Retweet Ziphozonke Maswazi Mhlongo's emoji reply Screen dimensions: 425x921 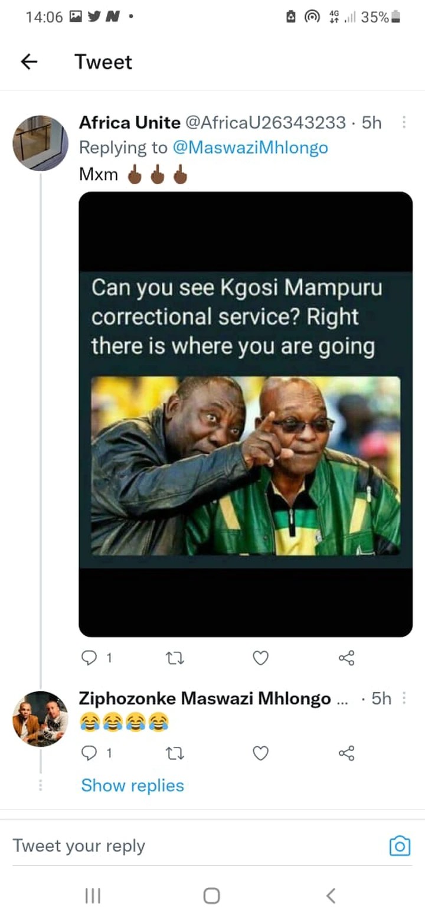click(x=176, y=753)
